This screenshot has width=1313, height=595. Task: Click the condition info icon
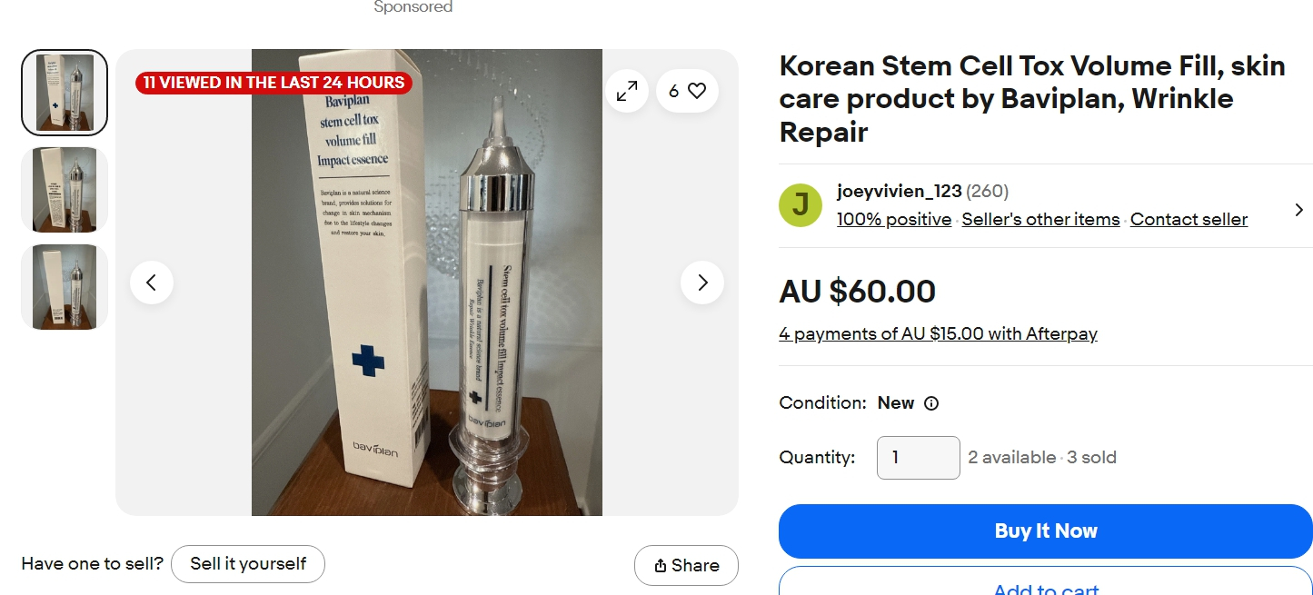(931, 403)
